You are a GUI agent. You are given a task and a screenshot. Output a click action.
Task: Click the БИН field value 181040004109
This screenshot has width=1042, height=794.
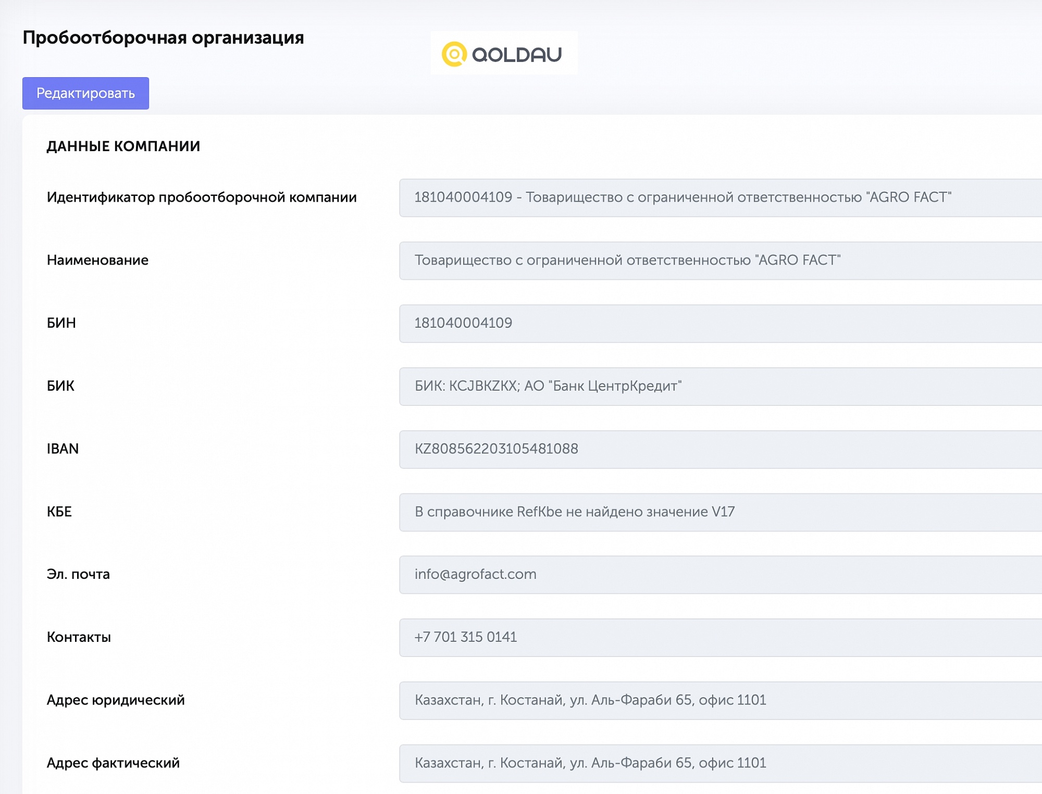pos(719,324)
